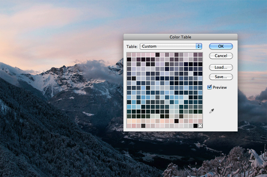Click the OK button
Viewport: 267px width, 177px height.
221,46
